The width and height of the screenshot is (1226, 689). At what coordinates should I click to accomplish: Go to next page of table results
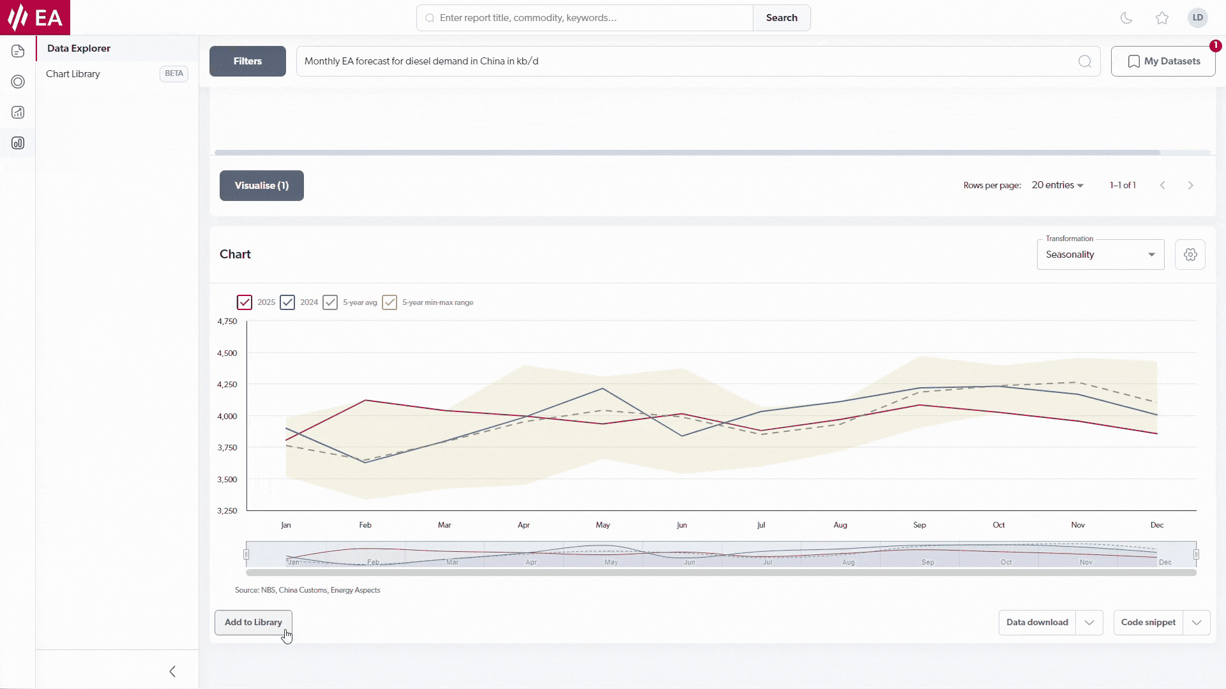click(x=1191, y=185)
